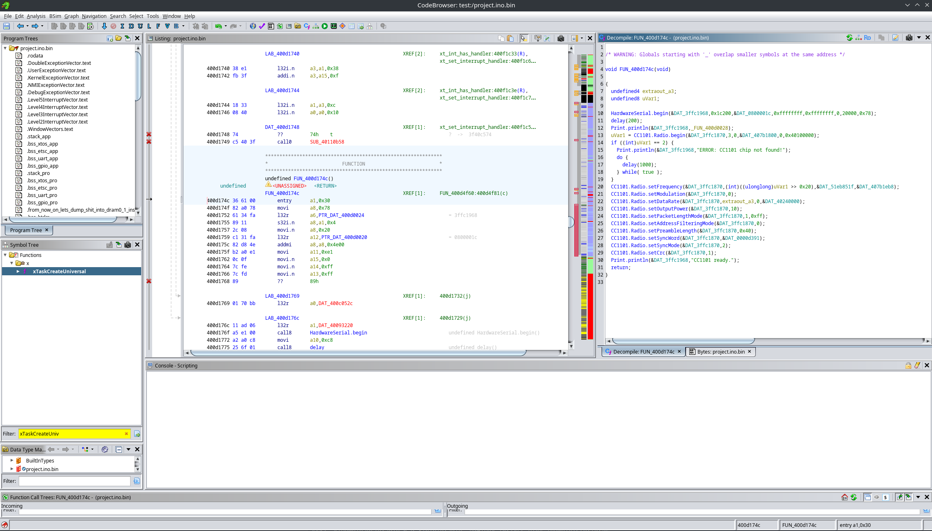Clear the xTaskCreateUniv filter with the red x
Image resolution: width=932 pixels, height=531 pixels.
pos(126,434)
